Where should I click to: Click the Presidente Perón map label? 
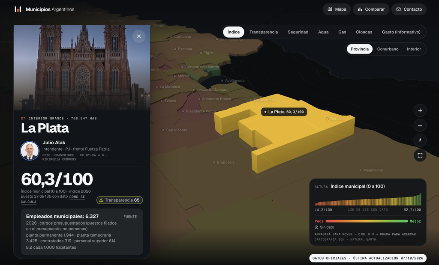pyautogui.click(x=199, y=111)
